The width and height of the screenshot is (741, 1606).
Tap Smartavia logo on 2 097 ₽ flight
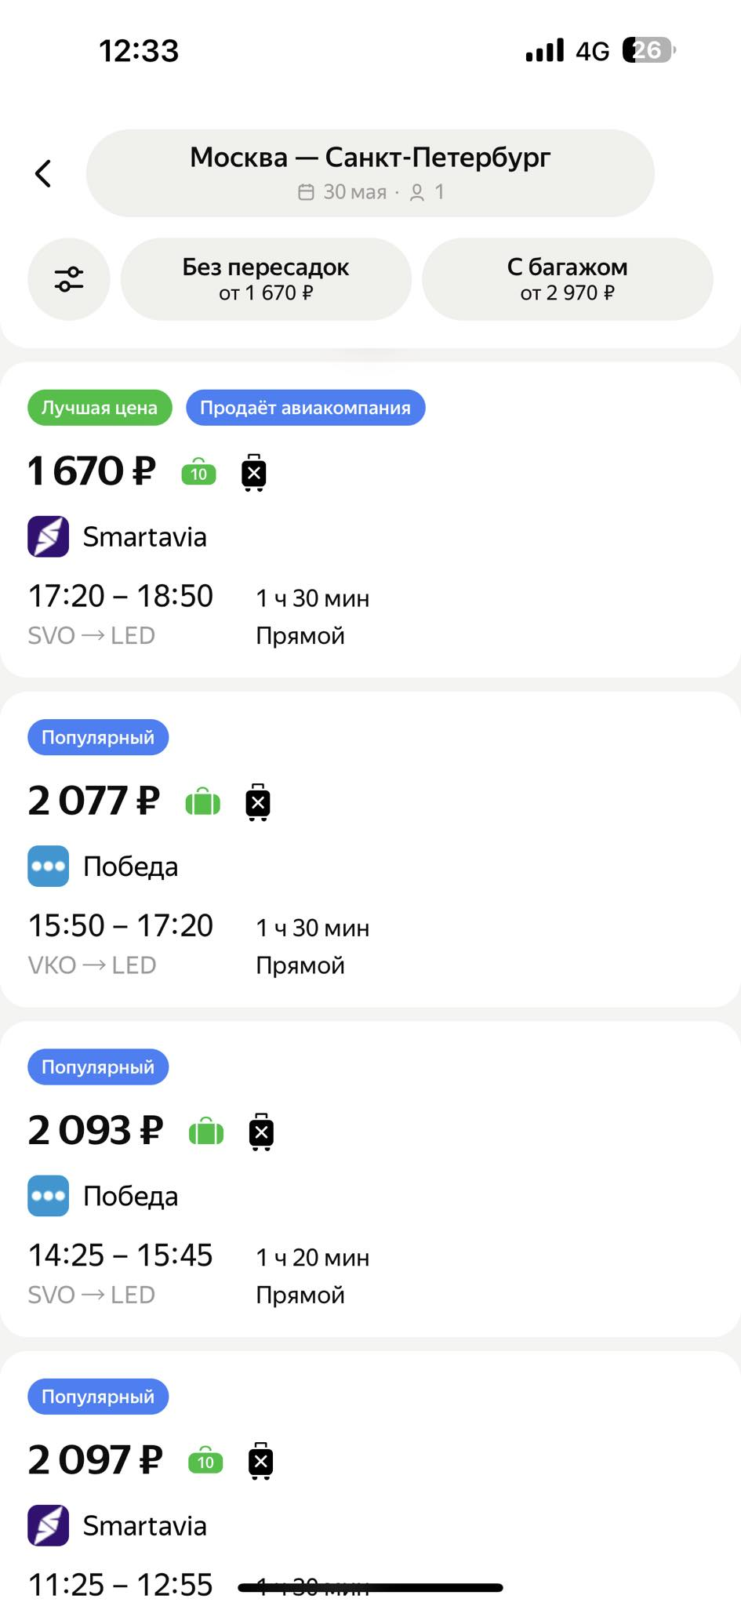(49, 1525)
